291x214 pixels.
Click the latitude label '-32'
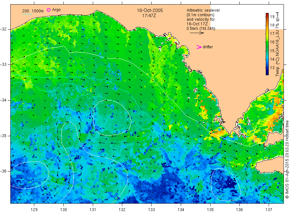(x=3, y=29)
